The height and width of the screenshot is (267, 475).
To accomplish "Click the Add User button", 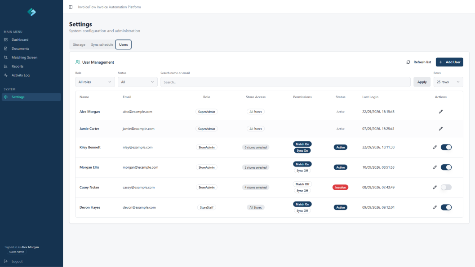I will pos(449,62).
